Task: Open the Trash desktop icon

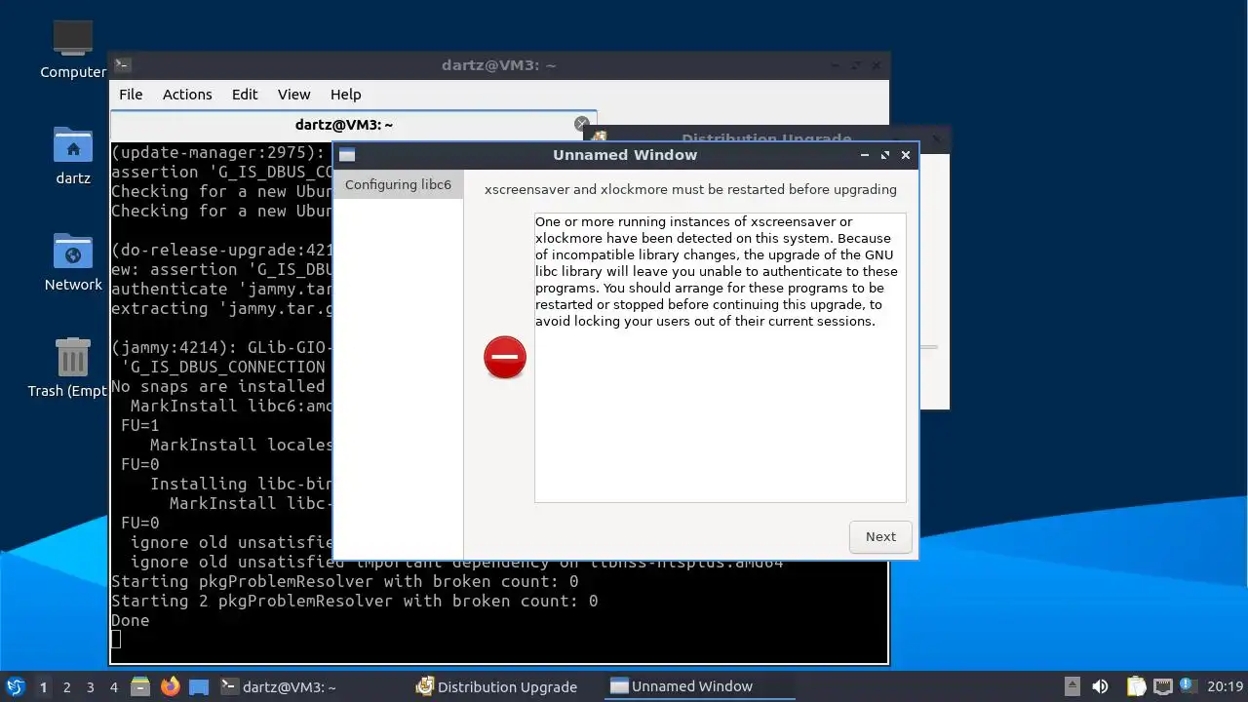Action: 73,368
